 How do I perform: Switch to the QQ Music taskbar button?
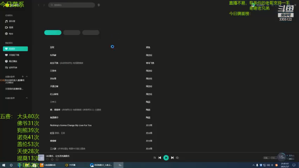(119, 165)
